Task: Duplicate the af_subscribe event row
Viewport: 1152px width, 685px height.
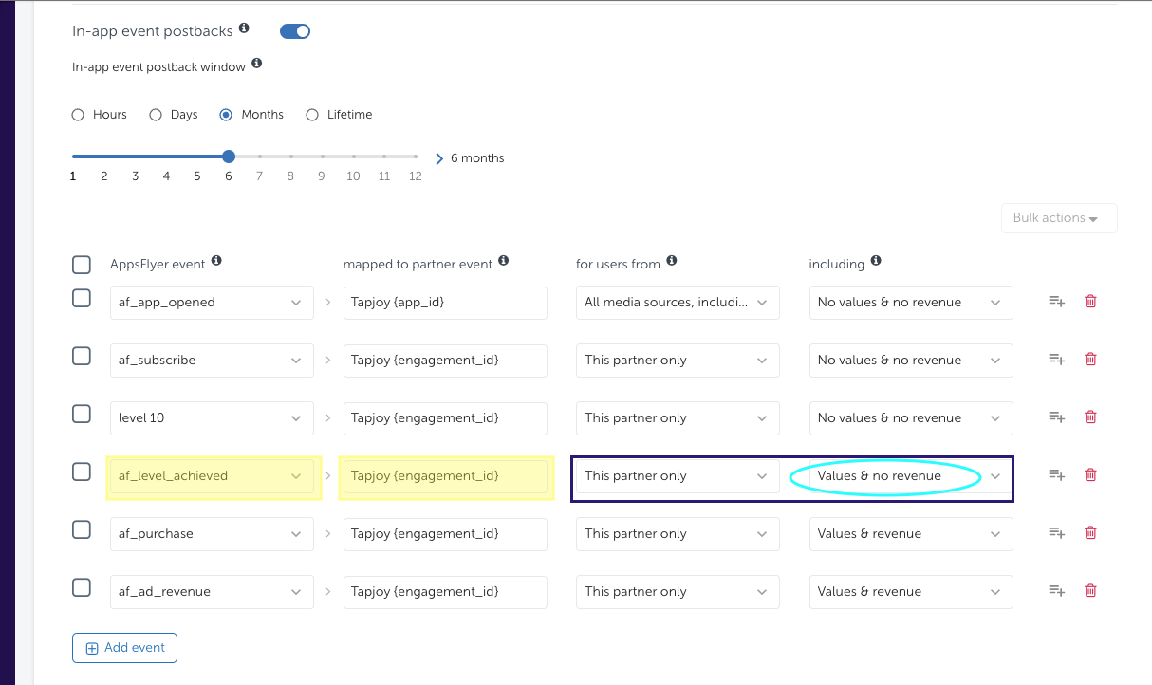Action: (x=1056, y=360)
